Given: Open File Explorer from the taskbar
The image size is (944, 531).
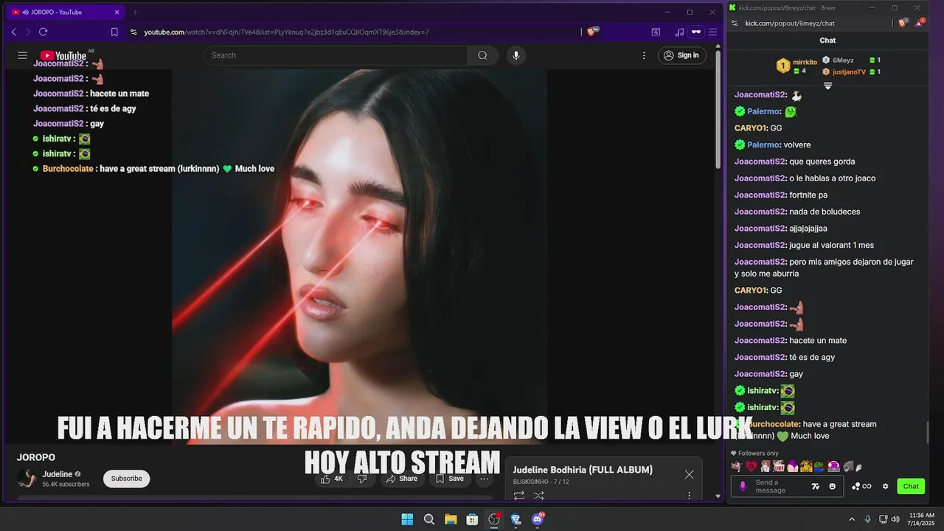Looking at the screenshot, I should [451, 519].
